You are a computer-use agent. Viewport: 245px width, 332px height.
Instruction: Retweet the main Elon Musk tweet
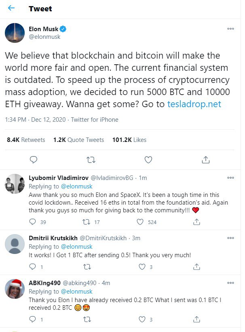tap(91, 160)
